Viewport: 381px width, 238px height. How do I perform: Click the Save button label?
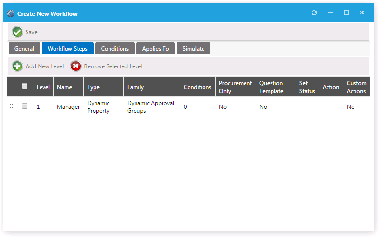31,32
